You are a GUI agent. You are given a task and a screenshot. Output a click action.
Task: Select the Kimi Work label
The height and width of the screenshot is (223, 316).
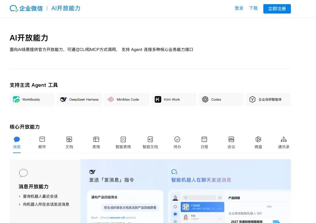click(172, 99)
